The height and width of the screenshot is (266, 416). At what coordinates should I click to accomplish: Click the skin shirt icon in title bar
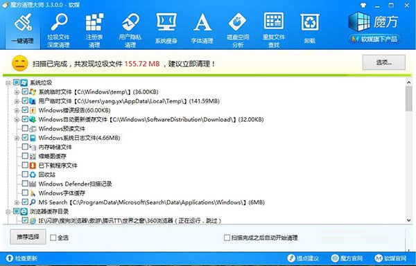pos(363,5)
